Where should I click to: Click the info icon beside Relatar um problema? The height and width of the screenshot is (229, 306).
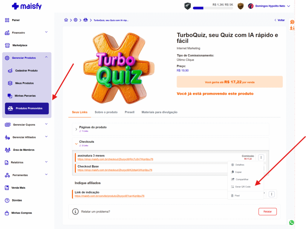75,211
